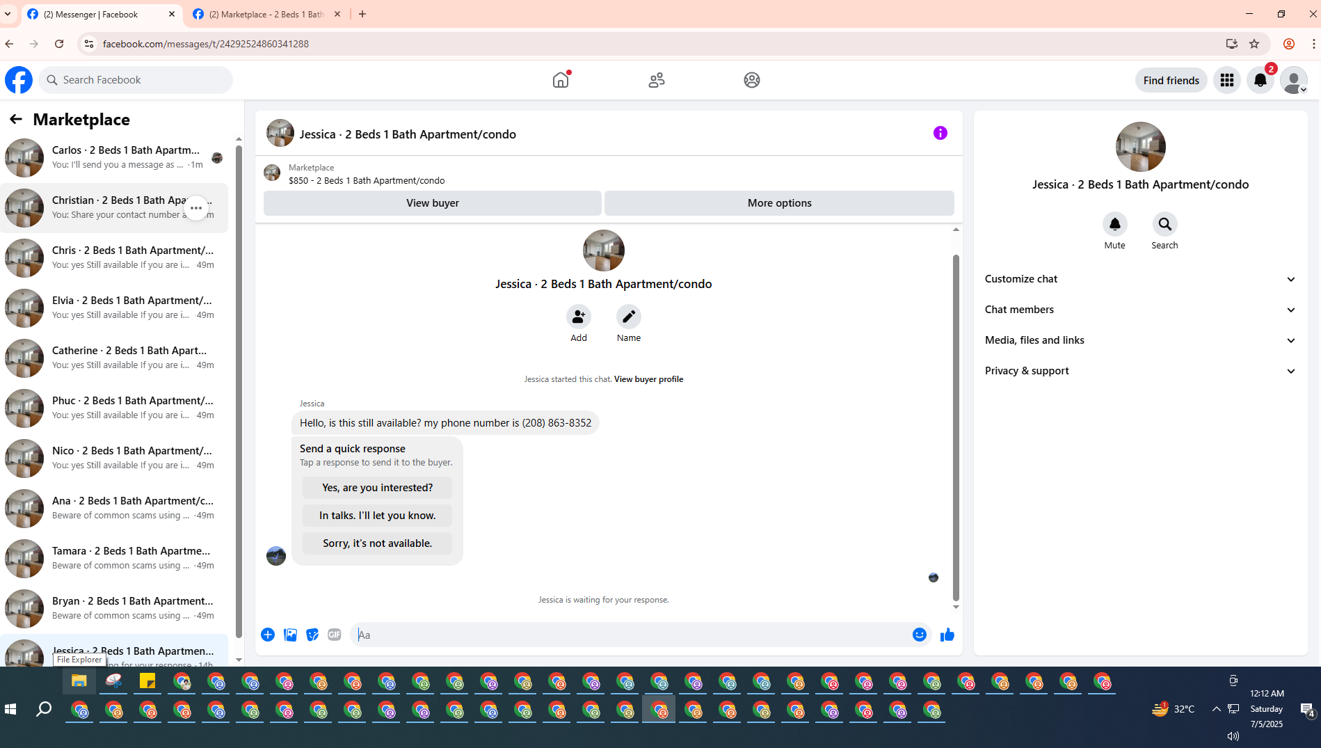
Task: Open the Menu grid icon
Action: pos(1227,80)
